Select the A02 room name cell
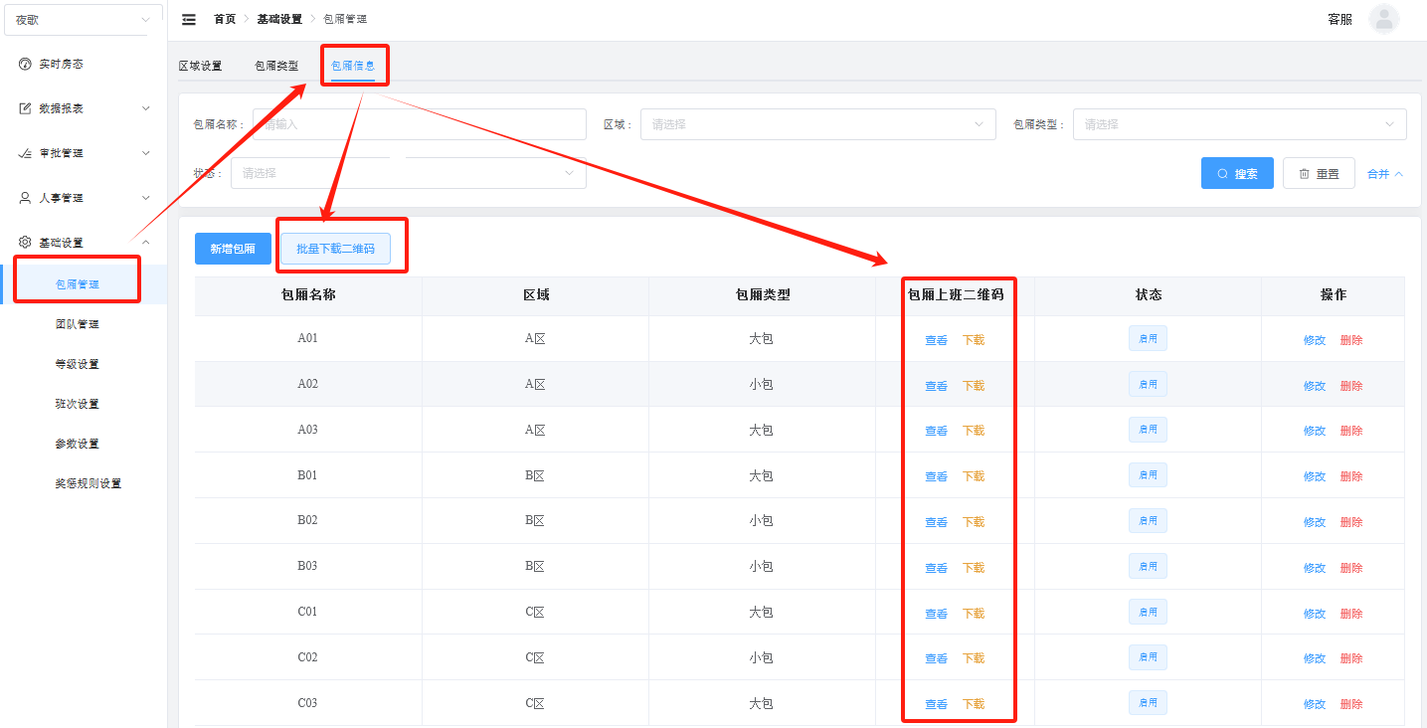 click(308, 384)
